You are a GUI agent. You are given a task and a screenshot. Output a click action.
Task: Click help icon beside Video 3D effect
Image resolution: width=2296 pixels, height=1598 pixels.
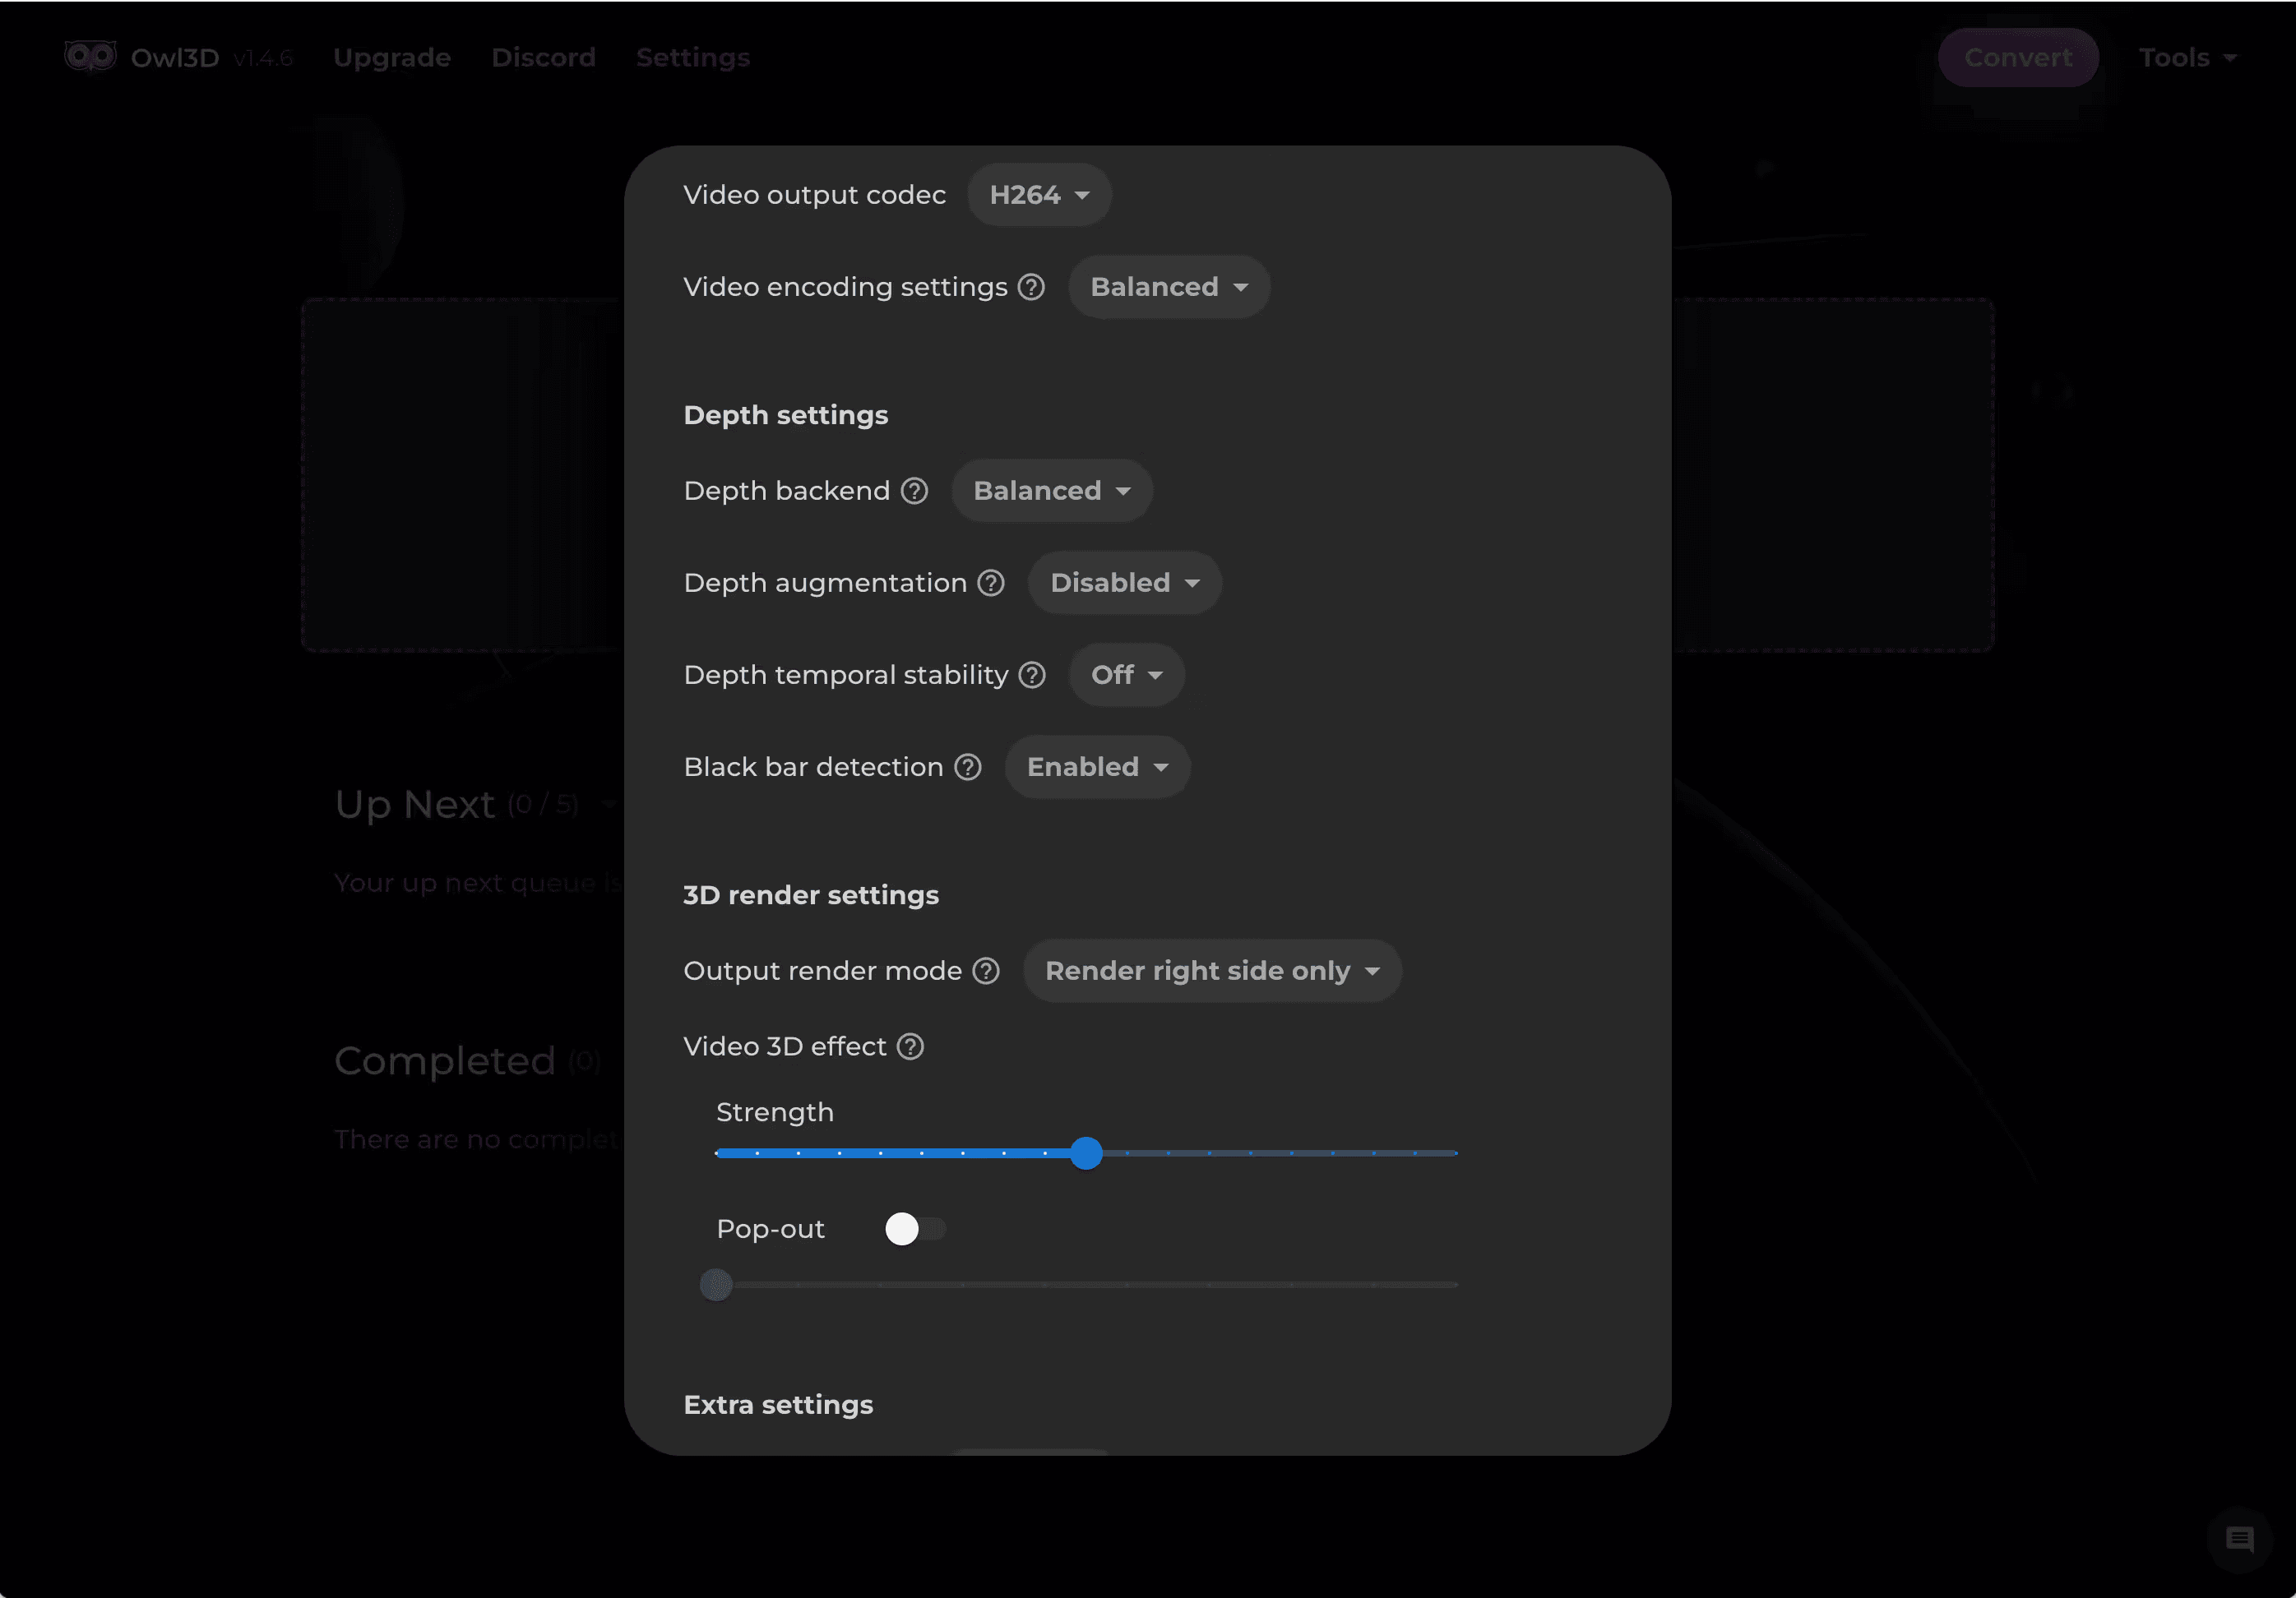click(x=910, y=1046)
